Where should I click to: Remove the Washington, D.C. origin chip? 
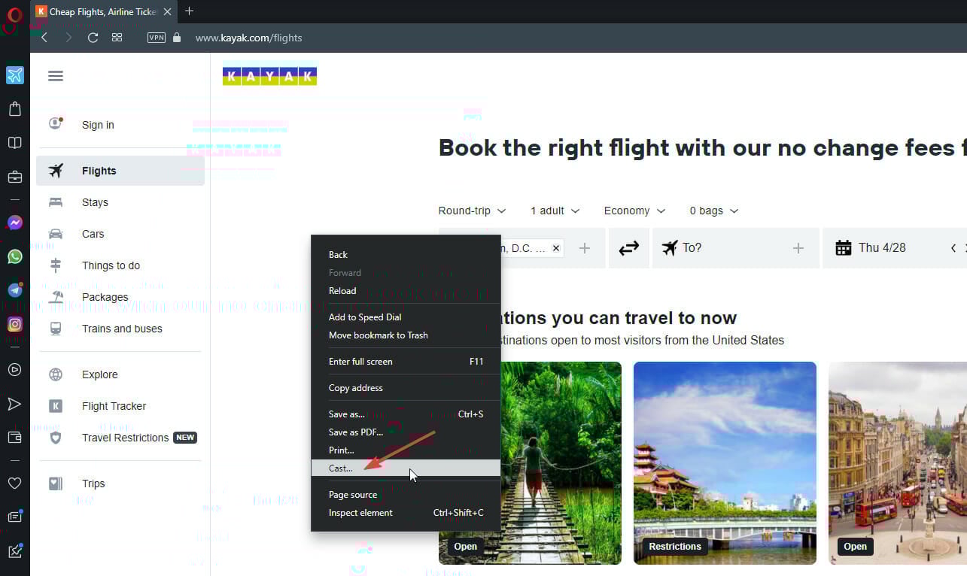[x=556, y=248]
